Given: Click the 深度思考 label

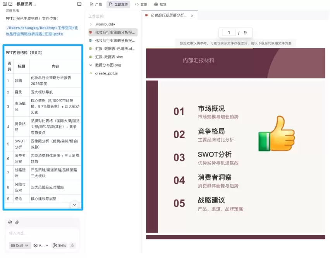Looking at the screenshot, I should point(12,11).
